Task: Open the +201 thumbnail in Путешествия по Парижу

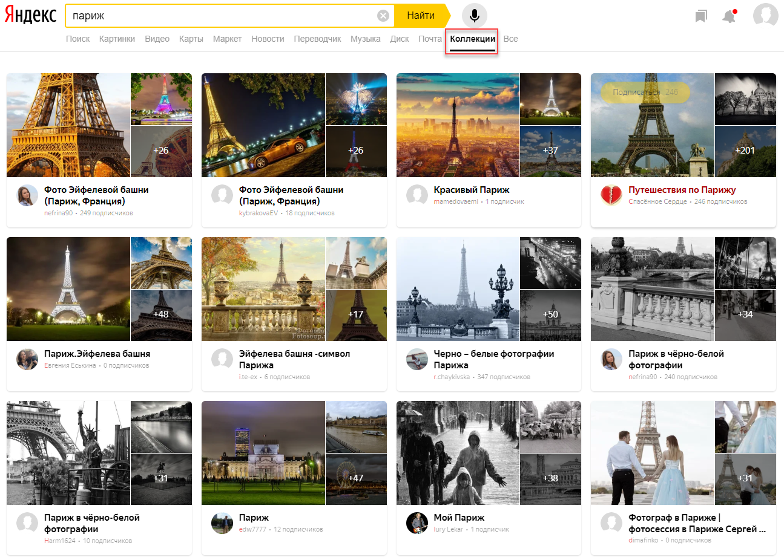Action: 745,151
